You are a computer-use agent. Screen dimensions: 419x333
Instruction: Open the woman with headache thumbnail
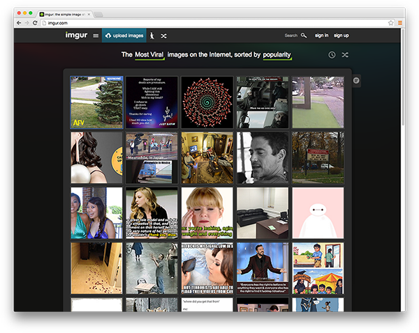pyautogui.click(x=207, y=212)
